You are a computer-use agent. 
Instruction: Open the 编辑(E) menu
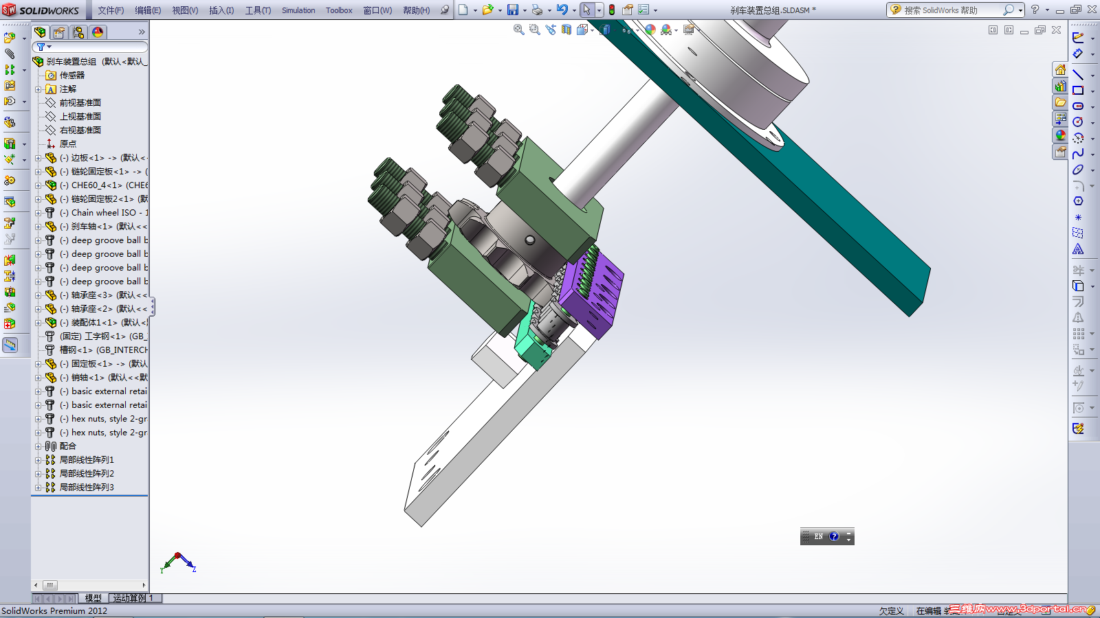point(148,10)
